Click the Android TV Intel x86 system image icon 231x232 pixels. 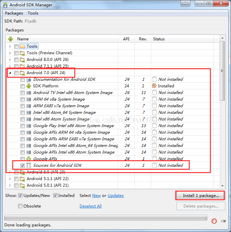(29, 93)
